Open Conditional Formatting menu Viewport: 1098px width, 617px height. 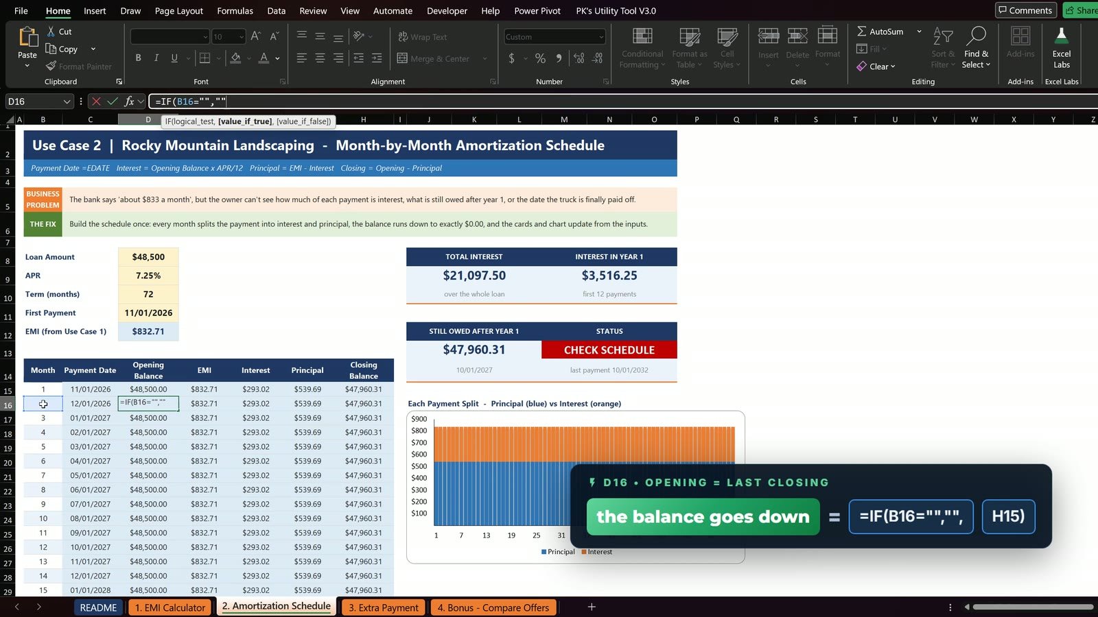(x=642, y=47)
